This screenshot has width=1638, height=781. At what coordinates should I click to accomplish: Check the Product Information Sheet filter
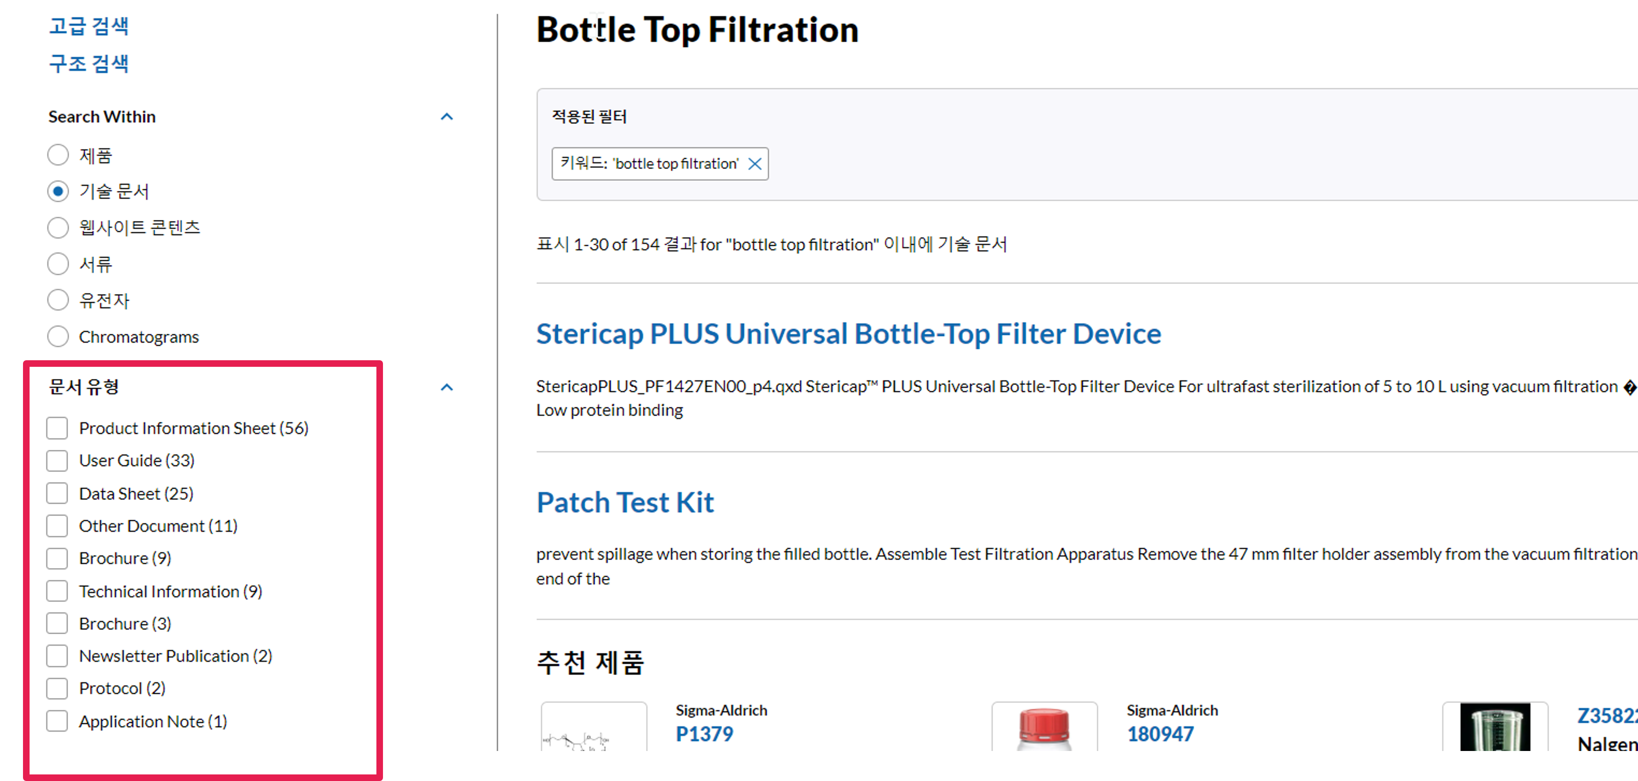57,428
